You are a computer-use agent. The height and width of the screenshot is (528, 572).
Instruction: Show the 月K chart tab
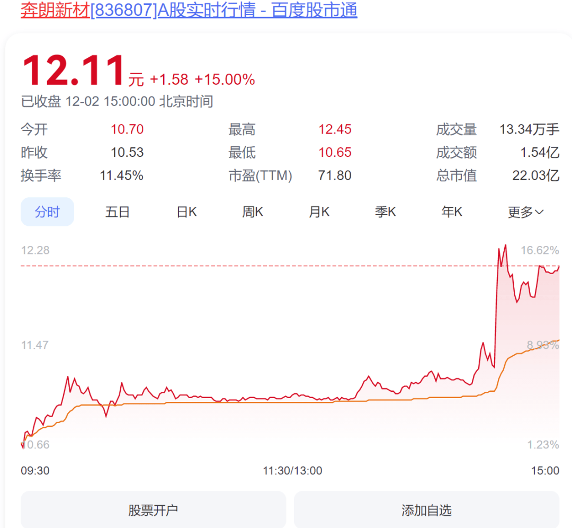(319, 212)
